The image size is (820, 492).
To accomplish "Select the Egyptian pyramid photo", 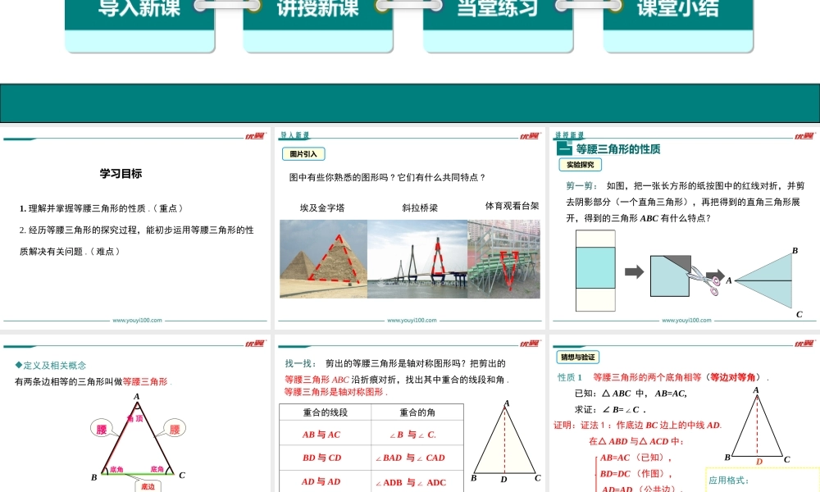I will click(324, 259).
